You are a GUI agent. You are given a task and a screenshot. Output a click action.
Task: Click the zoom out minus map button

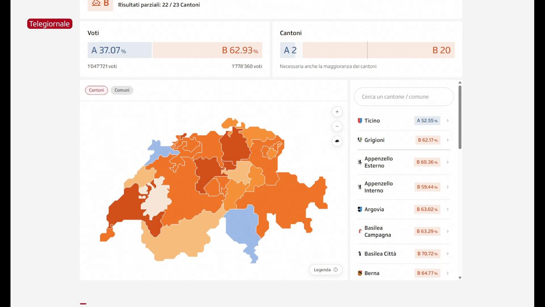[337, 126]
